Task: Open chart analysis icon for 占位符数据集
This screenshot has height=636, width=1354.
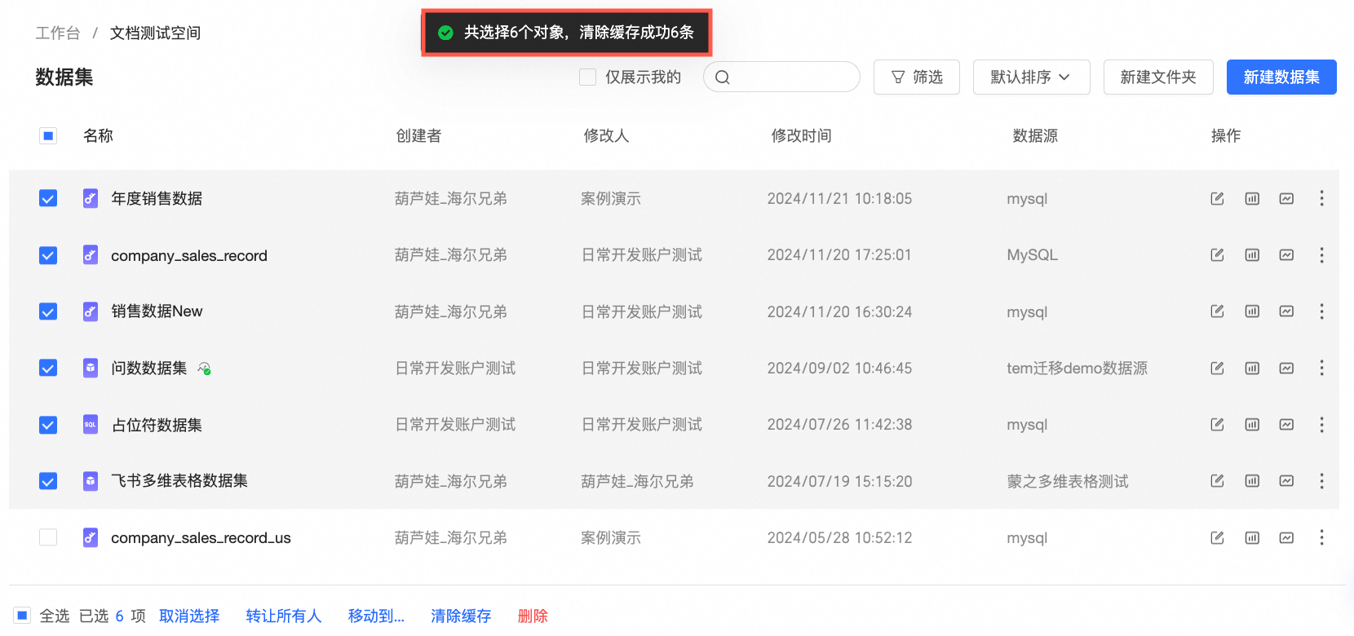Action: (x=1286, y=425)
